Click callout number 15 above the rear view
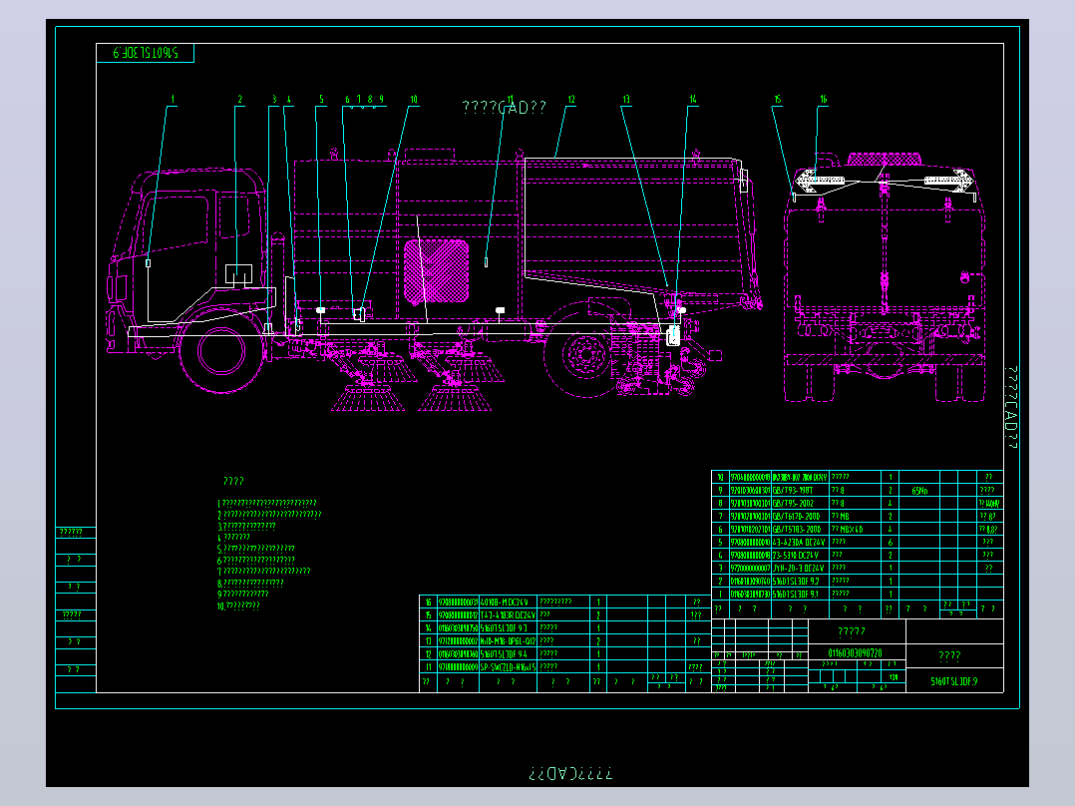The image size is (1075, 806). pos(778,100)
